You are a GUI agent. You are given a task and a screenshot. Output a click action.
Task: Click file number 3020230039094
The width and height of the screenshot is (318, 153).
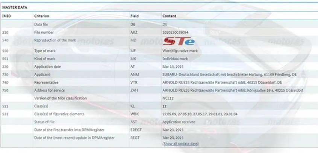coord(175,33)
